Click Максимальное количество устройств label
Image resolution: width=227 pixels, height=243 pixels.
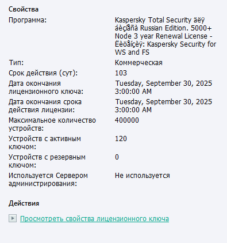(x=52, y=124)
